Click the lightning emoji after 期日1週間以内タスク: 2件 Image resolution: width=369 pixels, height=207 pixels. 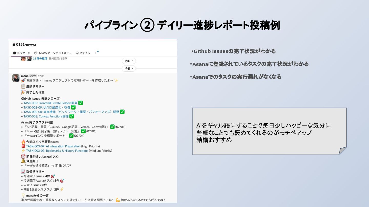click(x=62, y=189)
